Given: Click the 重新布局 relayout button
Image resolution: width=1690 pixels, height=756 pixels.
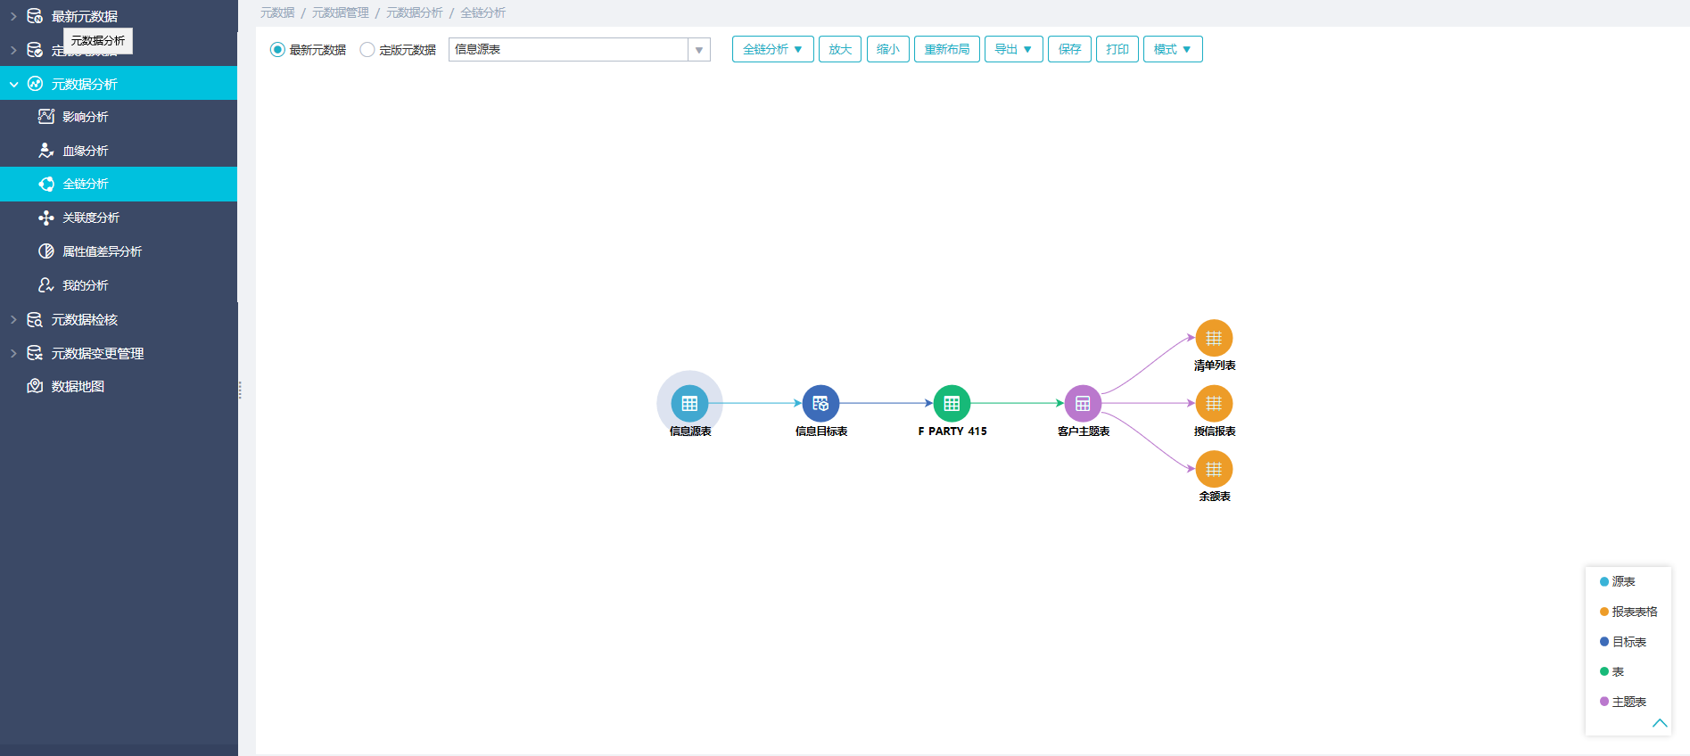Looking at the screenshot, I should [x=946, y=49].
